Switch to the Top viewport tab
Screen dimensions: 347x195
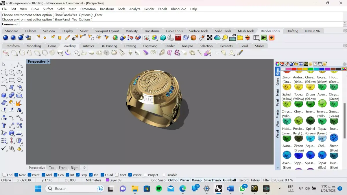51,168
